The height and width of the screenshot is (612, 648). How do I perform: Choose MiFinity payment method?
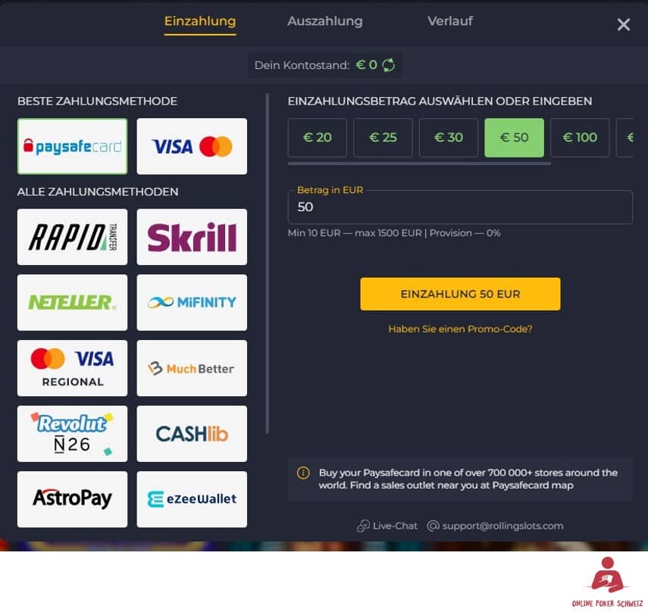tap(192, 302)
